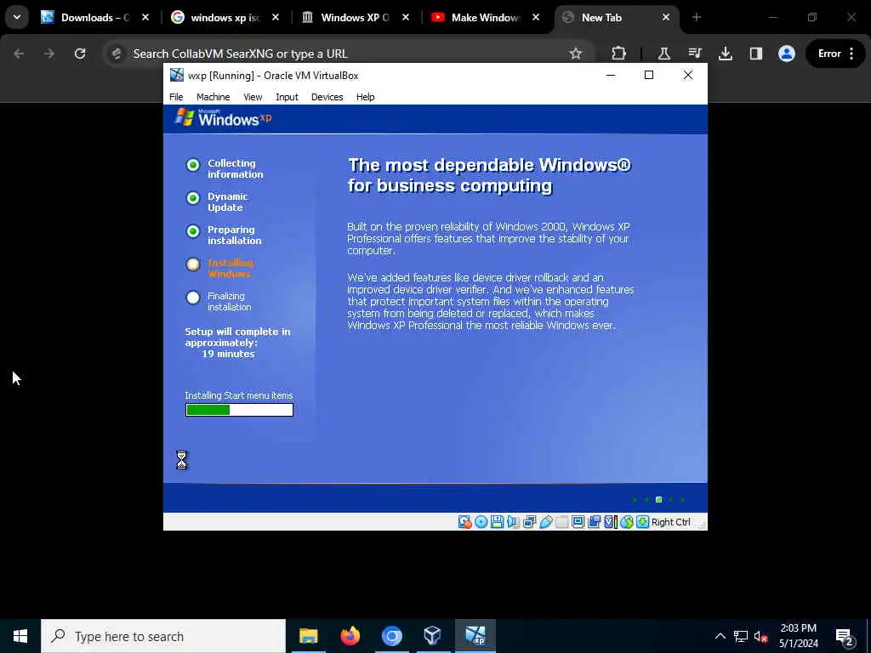The image size is (871, 653).
Task: Open the muted volume icon in system tray
Action: click(761, 636)
